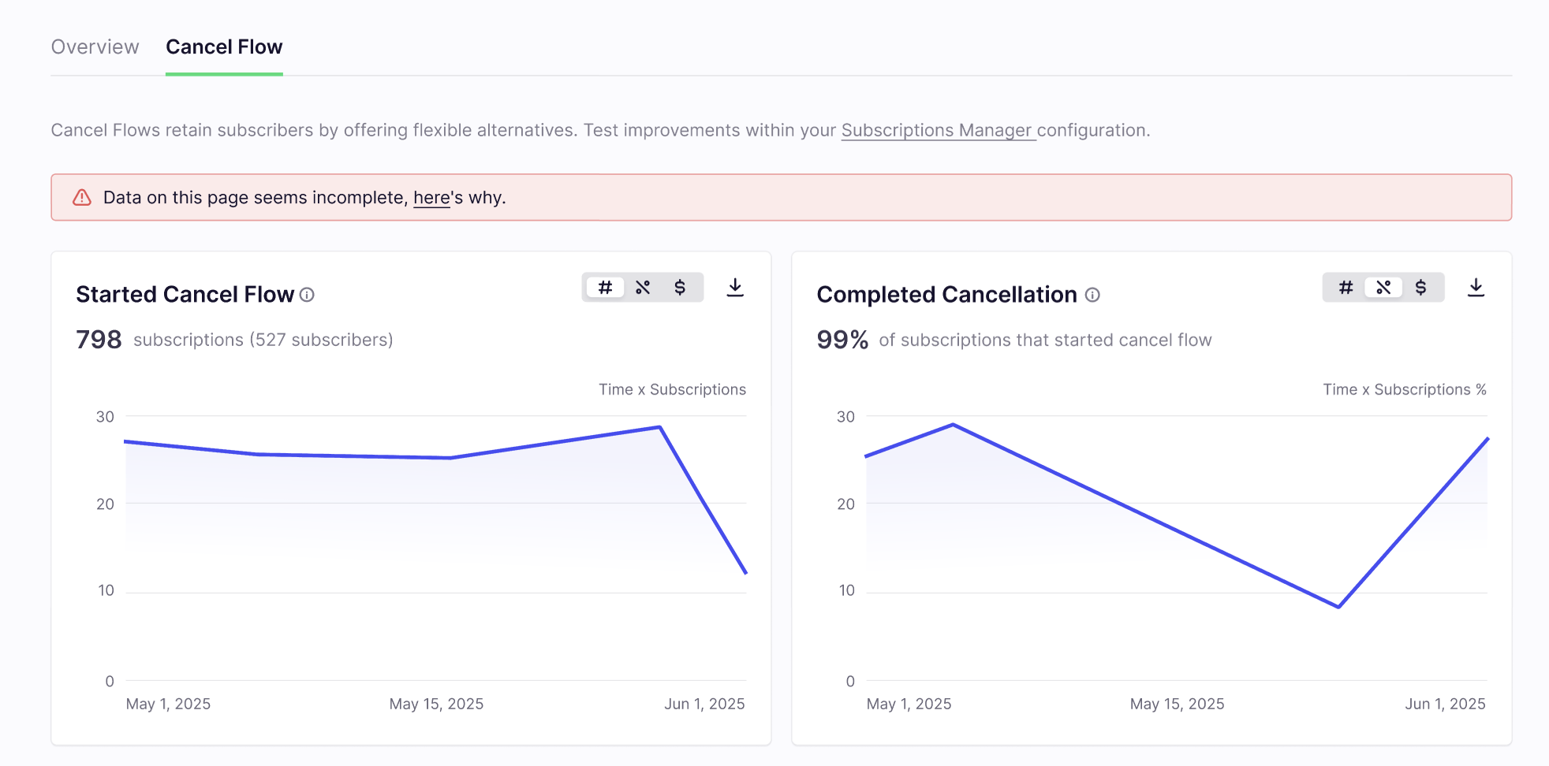
Task: Show Started Cancel Flow as count (#)
Action: pyautogui.click(x=605, y=288)
